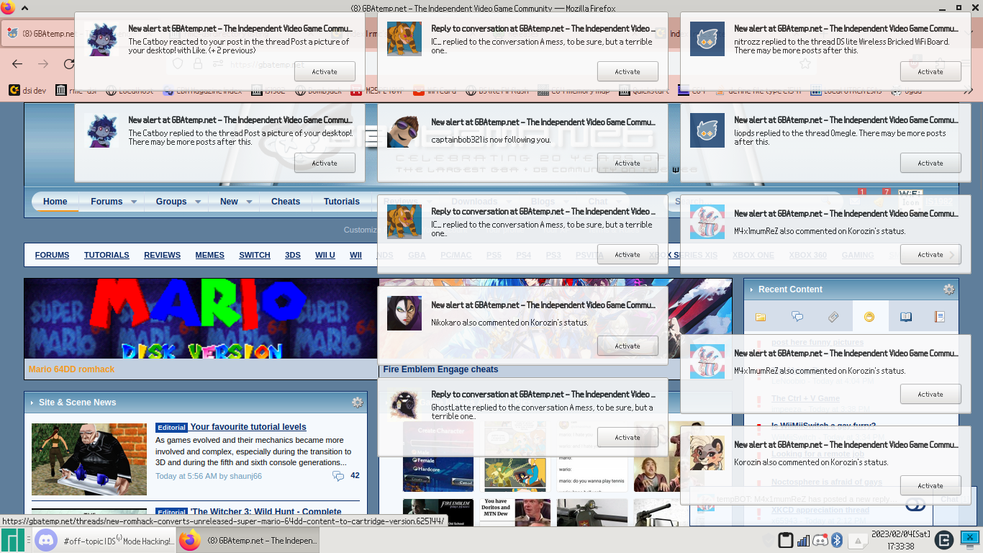Screen dimensions: 983x553
Task: Open Your favourite tutorial levels article
Action: 248,427
